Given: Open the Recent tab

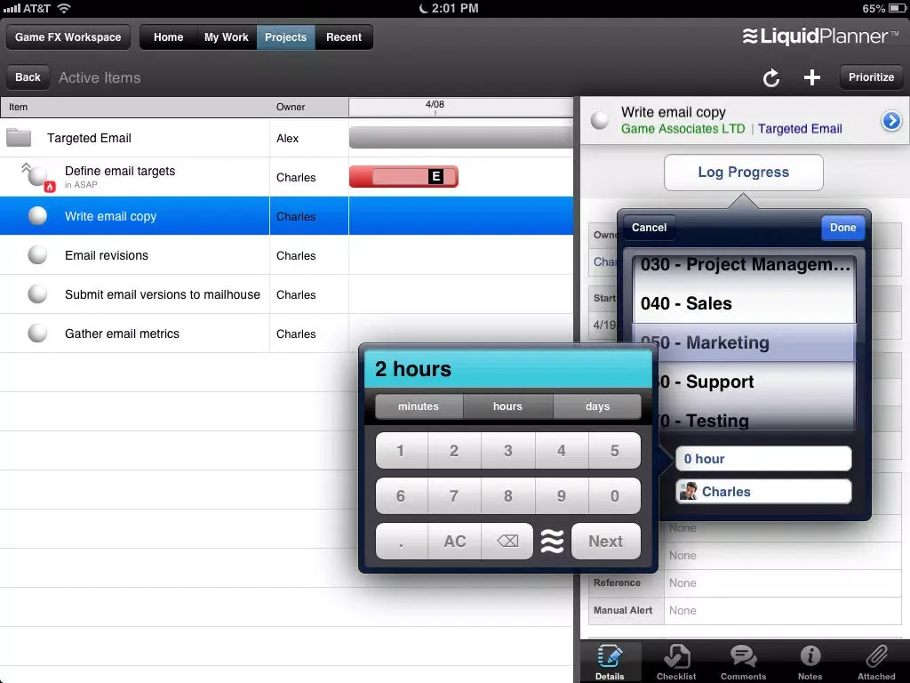Looking at the screenshot, I should (x=344, y=37).
